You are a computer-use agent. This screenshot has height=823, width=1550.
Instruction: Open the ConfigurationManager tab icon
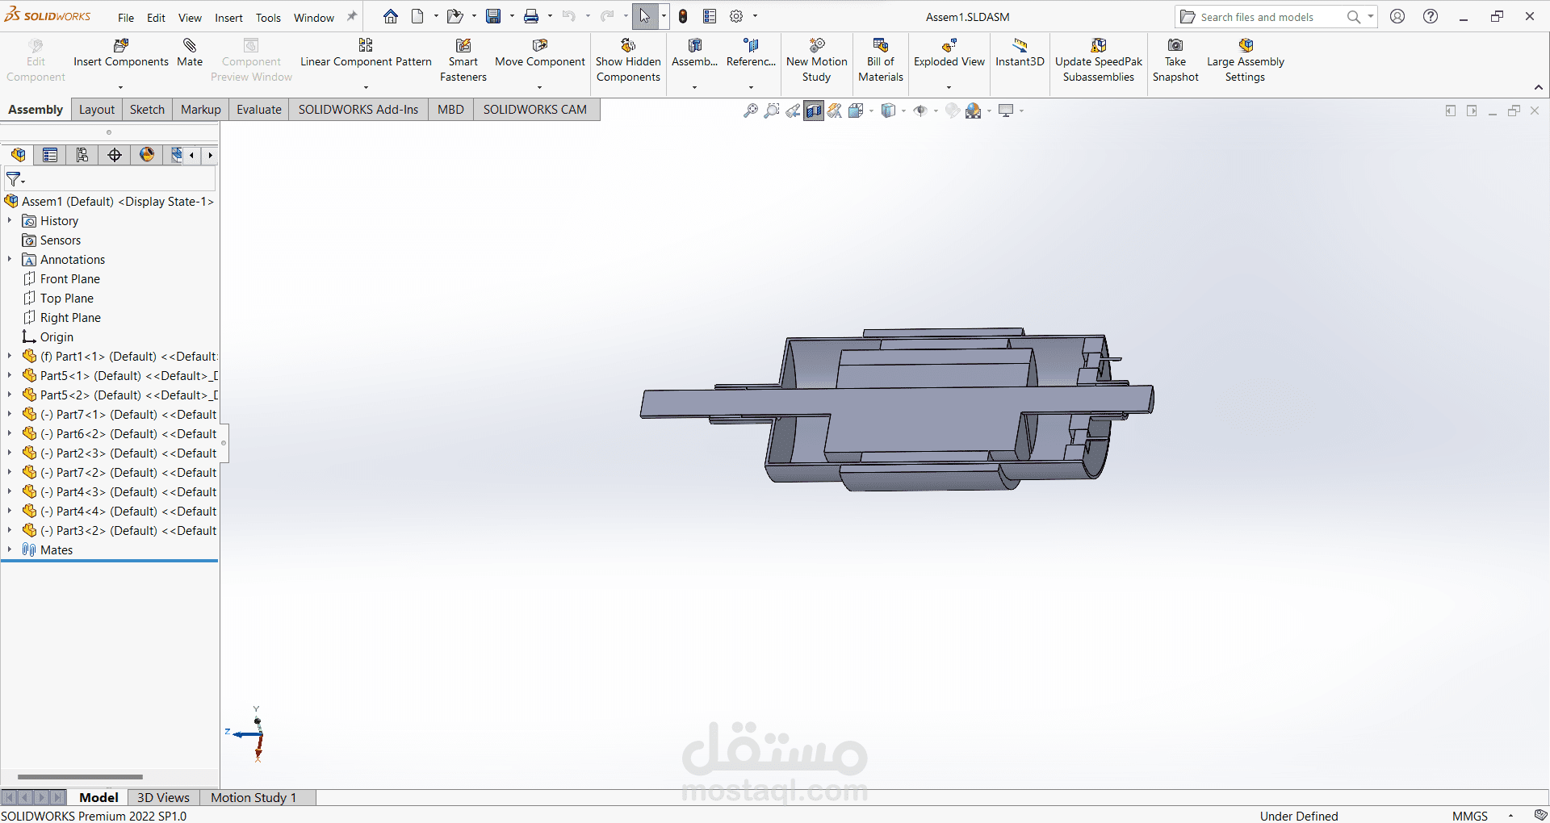82,155
